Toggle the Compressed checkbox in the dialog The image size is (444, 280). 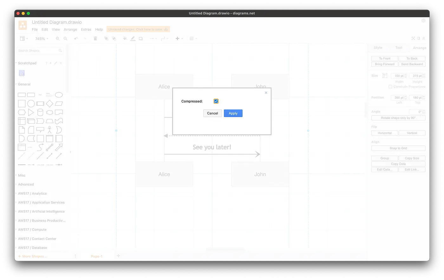(x=216, y=101)
